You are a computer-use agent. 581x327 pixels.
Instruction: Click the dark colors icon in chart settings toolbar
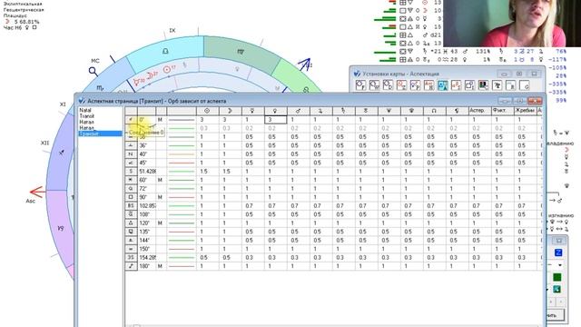pyautogui.click(x=483, y=85)
